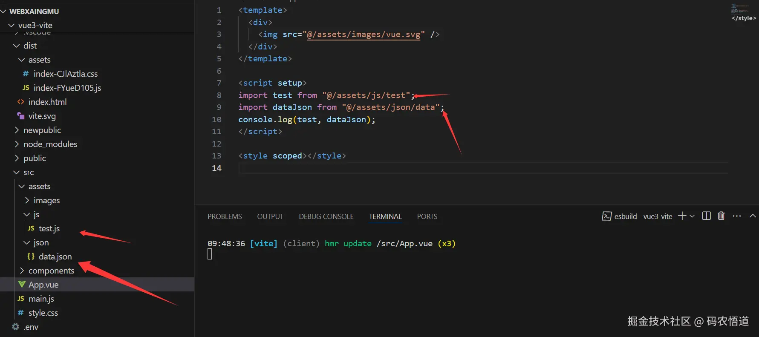Kill terminal with trash icon
This screenshot has height=337, width=759.
721,216
